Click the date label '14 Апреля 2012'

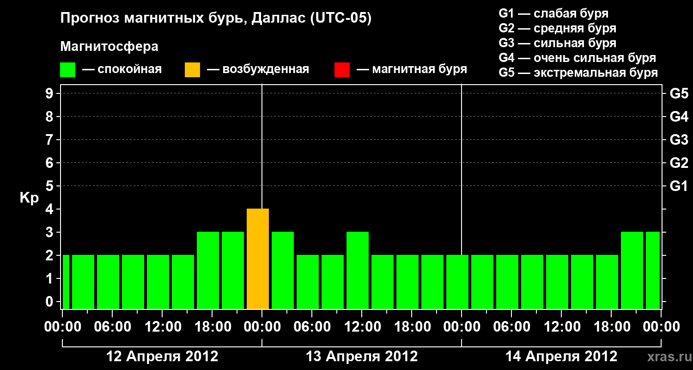(561, 357)
